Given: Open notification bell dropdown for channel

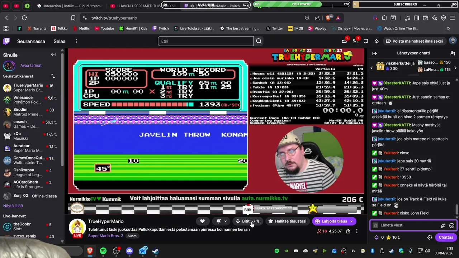Looking at the screenshot, I should click(x=222, y=221).
